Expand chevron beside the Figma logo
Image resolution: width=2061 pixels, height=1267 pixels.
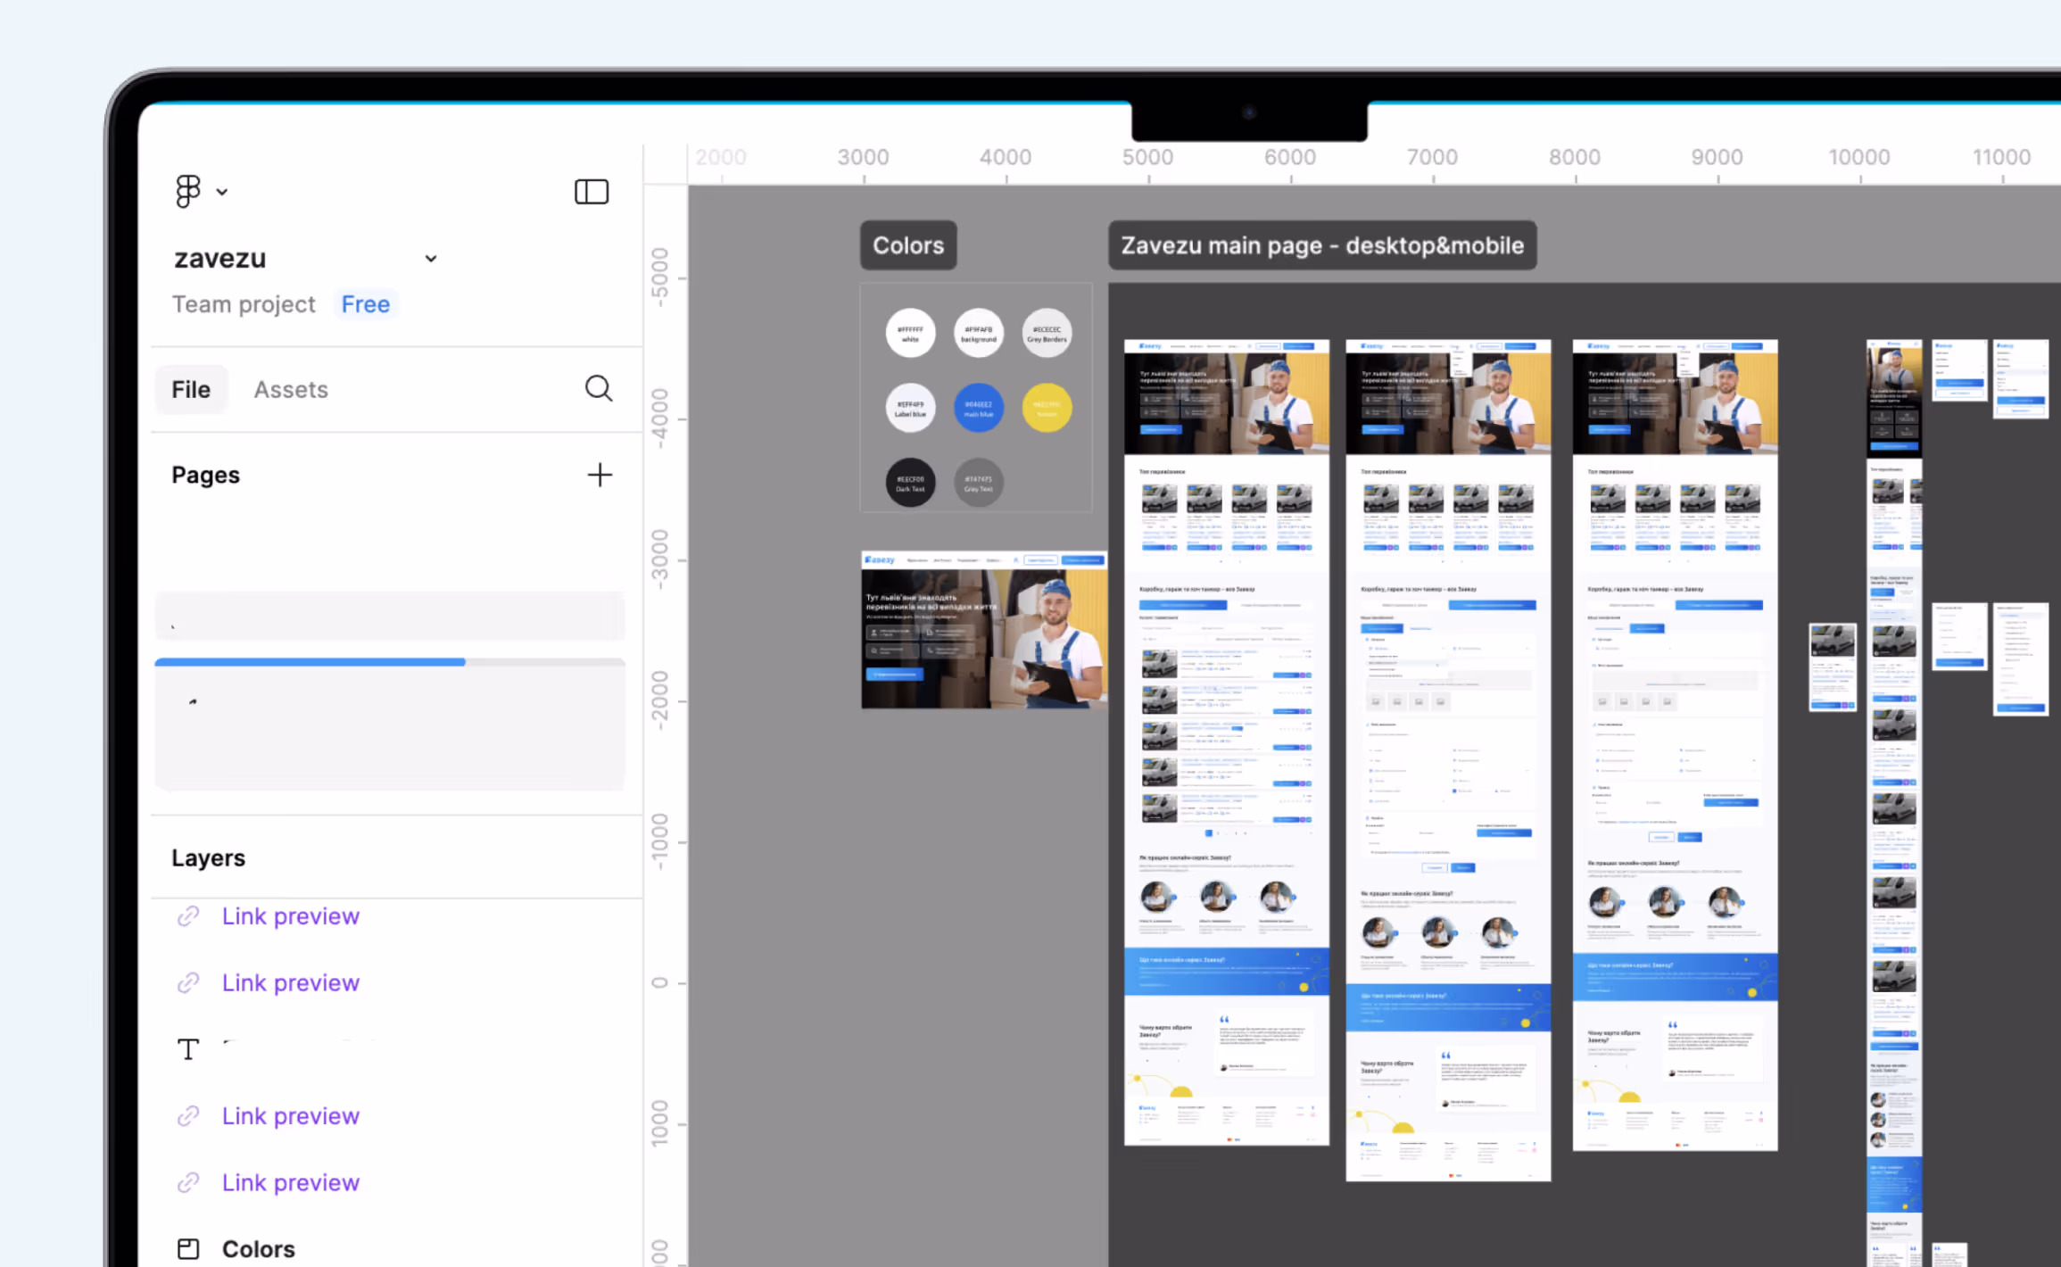pyautogui.click(x=222, y=192)
